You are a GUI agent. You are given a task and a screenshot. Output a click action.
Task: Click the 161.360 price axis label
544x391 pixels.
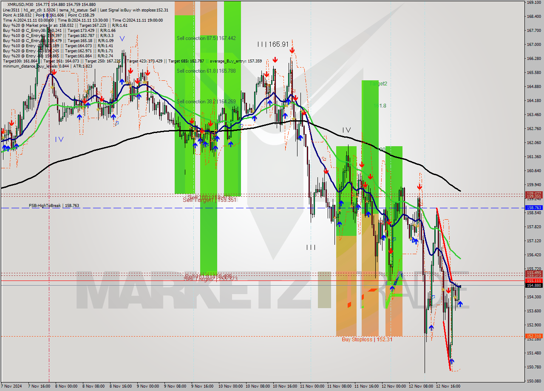pos(534,157)
